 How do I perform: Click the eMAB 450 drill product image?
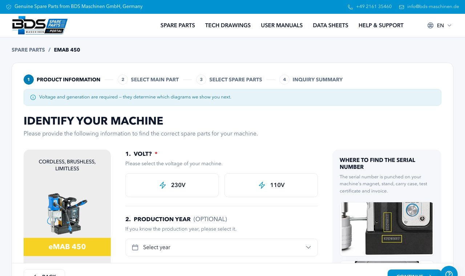[x=67, y=214]
